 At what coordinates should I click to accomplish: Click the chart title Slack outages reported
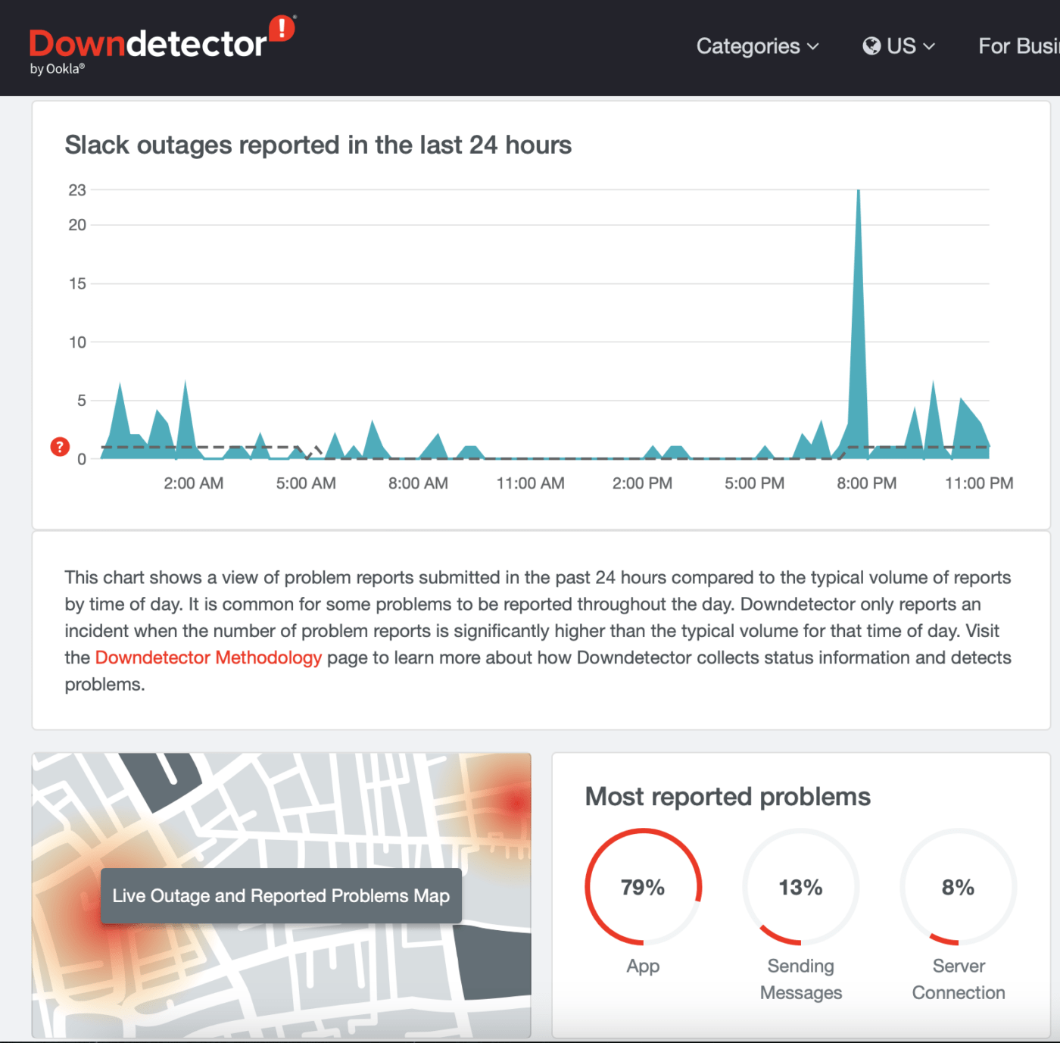[x=318, y=145]
